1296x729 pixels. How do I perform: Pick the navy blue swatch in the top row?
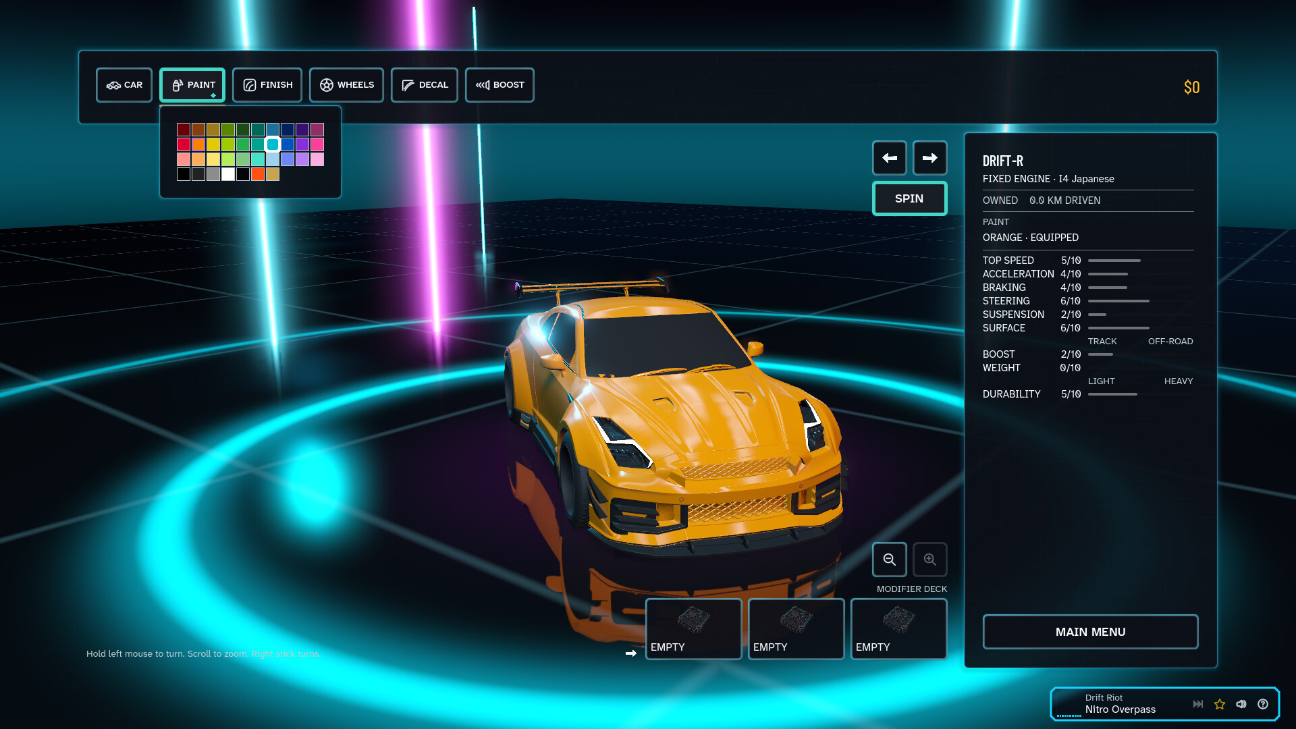pos(288,130)
